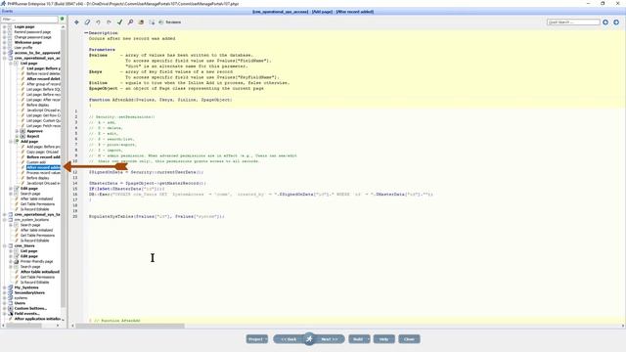Redo the code change
The image size is (626, 352).
click(x=109, y=22)
